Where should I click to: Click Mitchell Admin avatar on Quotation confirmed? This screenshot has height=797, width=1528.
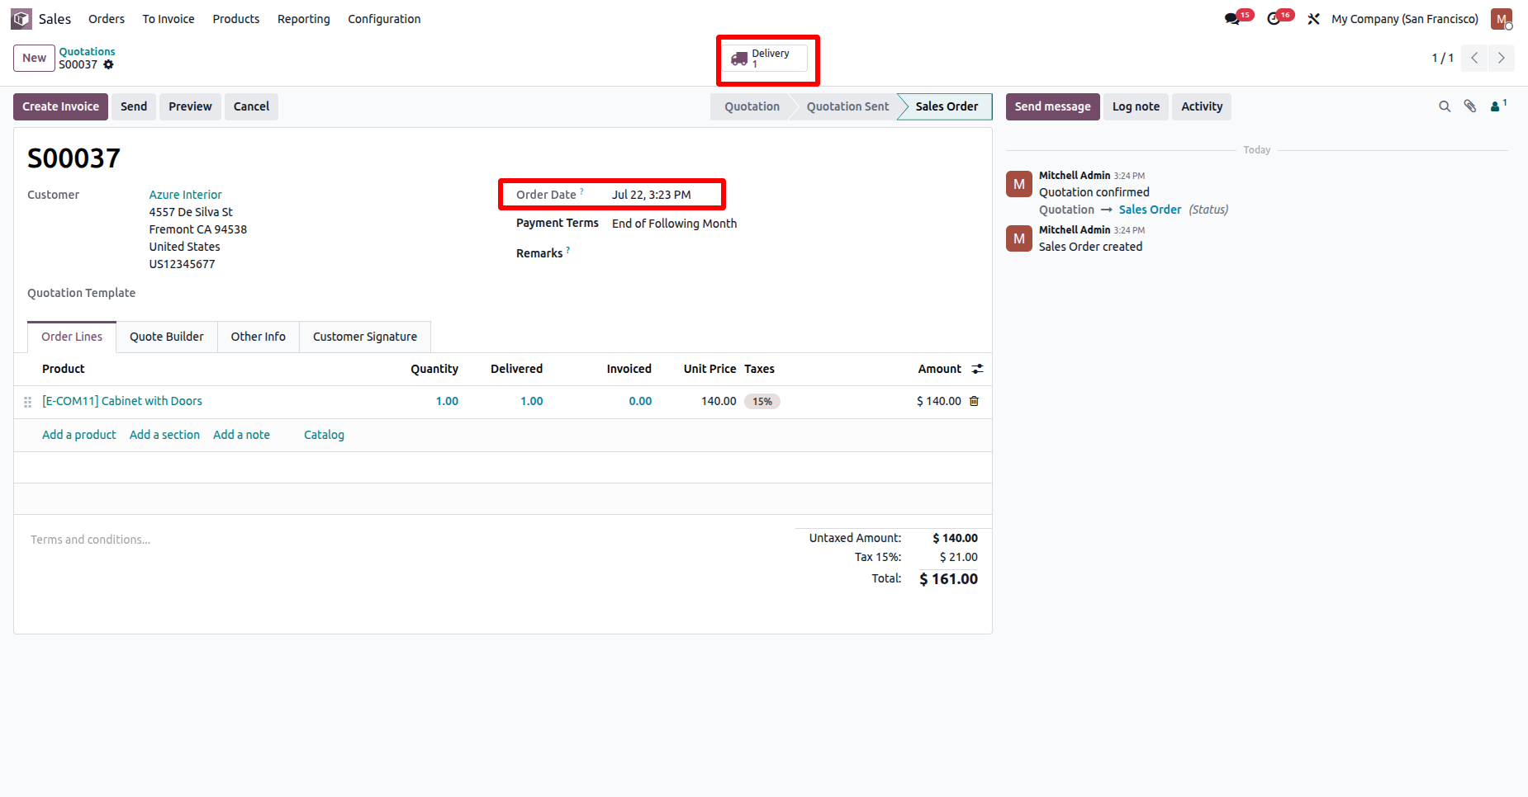tap(1019, 184)
